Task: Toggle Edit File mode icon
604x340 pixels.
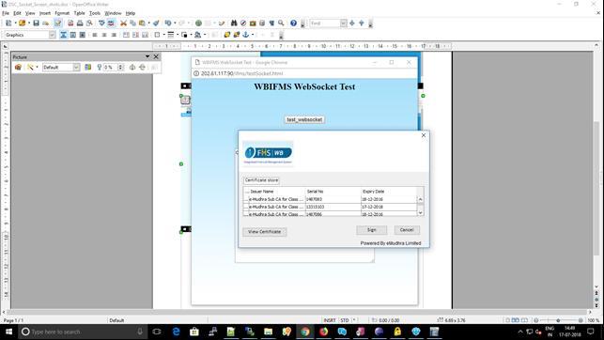Action: point(58,23)
